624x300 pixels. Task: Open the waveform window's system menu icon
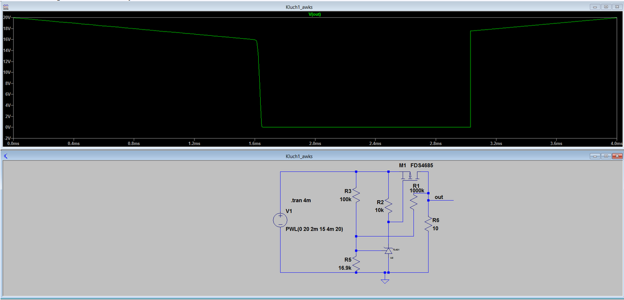pyautogui.click(x=6, y=7)
